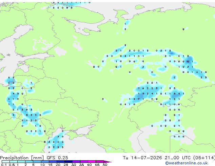
Task: Open the weatheronline.co.uk copyright link
Action: [187, 163]
